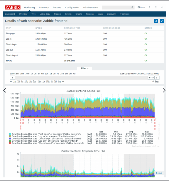Viewport: 169px width, 181px height.
Task: Set zoom to 6h
Action: coord(43,74)
